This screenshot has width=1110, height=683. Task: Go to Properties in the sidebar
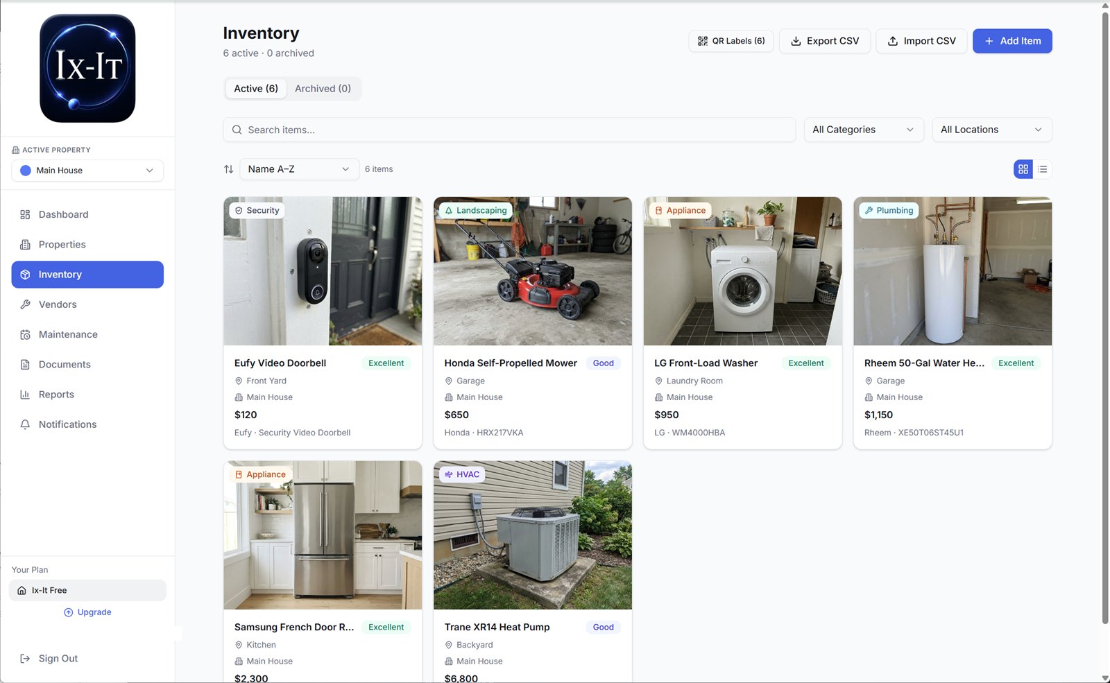pyautogui.click(x=87, y=244)
